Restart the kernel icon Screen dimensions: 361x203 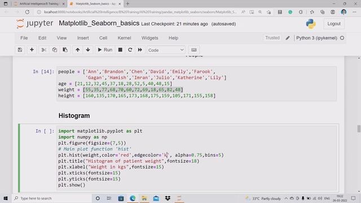tap(130, 50)
